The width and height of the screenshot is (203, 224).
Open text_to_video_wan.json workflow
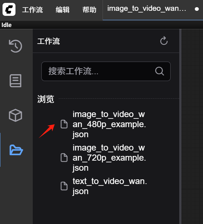point(109,186)
